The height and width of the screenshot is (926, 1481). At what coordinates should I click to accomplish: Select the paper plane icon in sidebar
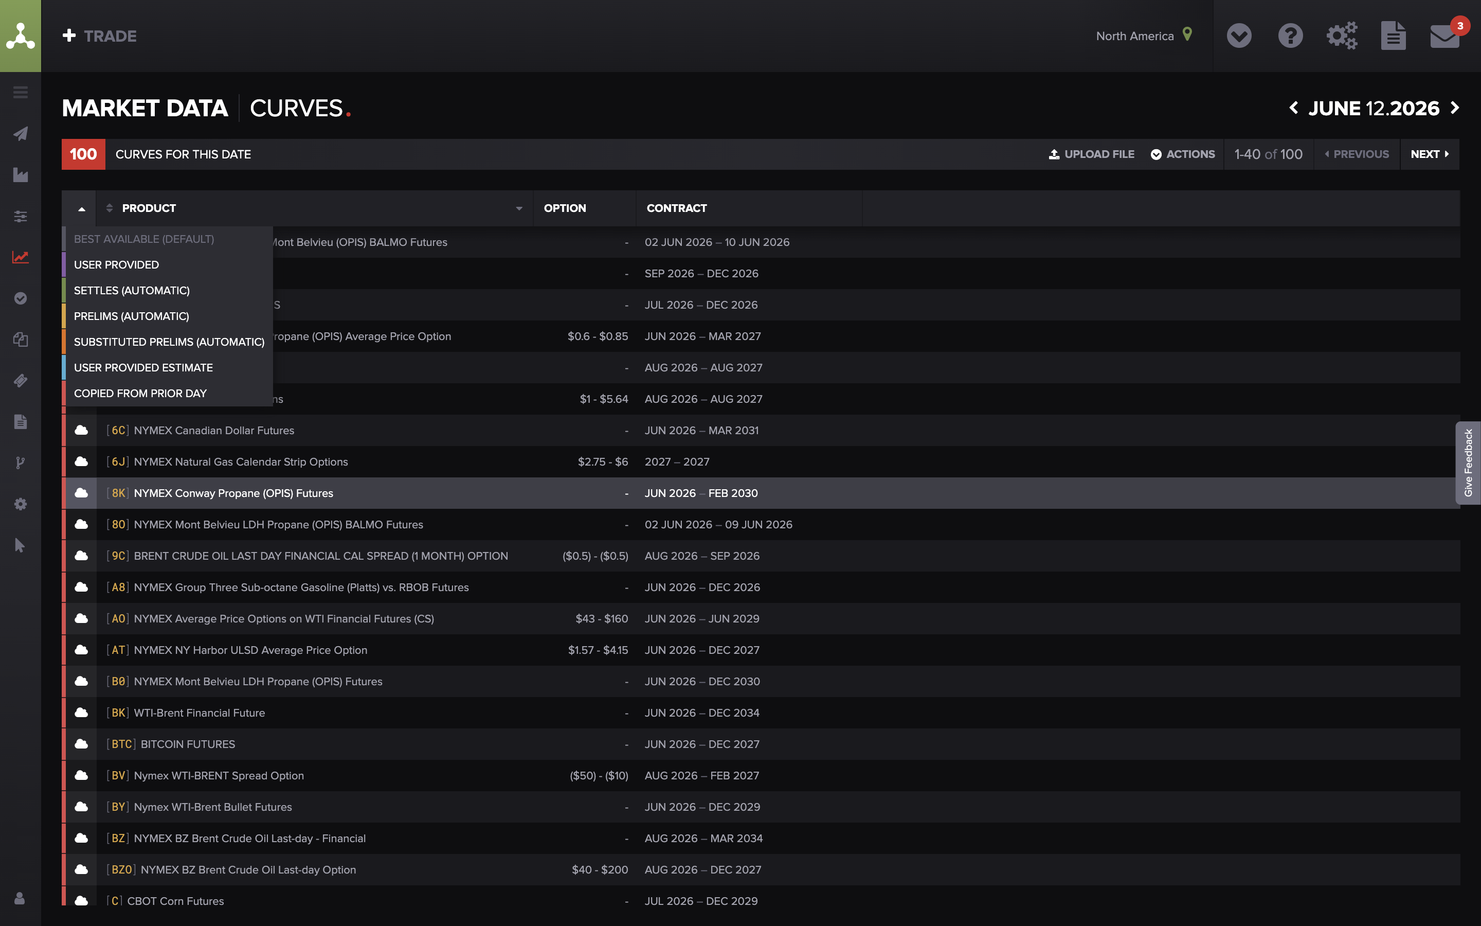coord(20,134)
